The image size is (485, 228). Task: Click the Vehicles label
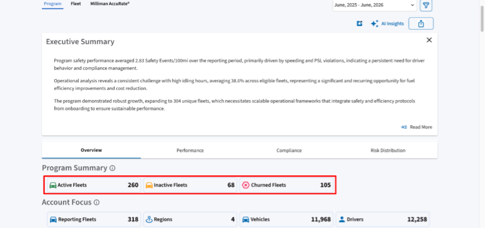[x=260, y=219]
